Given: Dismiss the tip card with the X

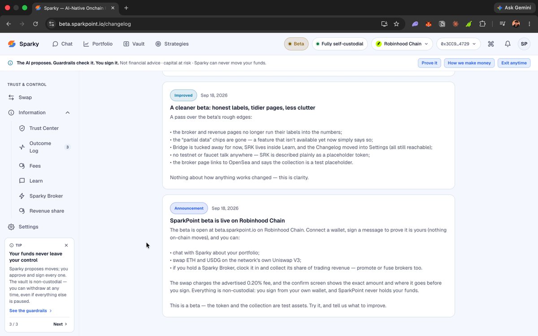Looking at the screenshot, I should (x=66, y=245).
